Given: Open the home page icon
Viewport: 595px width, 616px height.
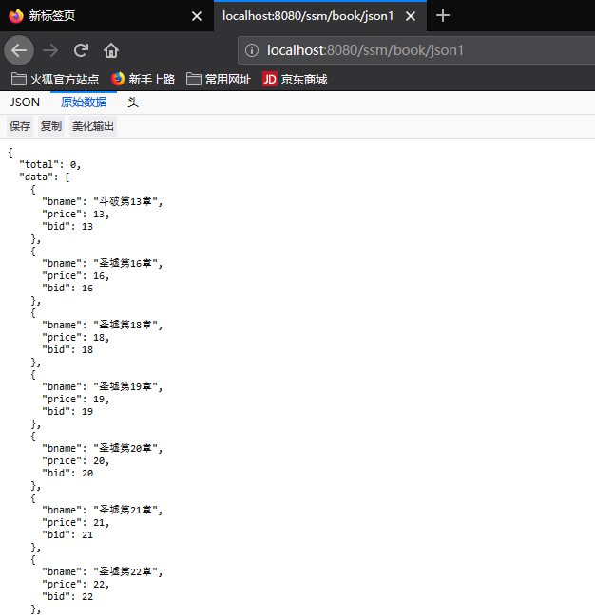Looking at the screenshot, I should pos(111,50).
